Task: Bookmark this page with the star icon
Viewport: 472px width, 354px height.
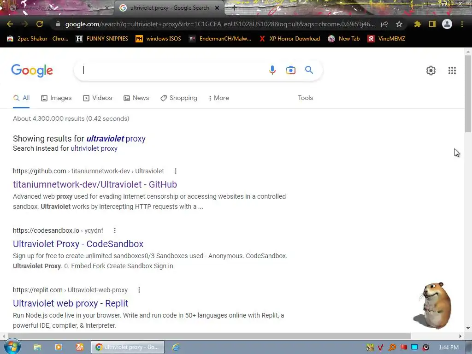Action: click(399, 24)
